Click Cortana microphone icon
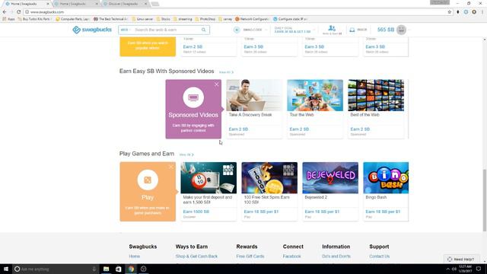The width and height of the screenshot is (487, 274). [94, 269]
